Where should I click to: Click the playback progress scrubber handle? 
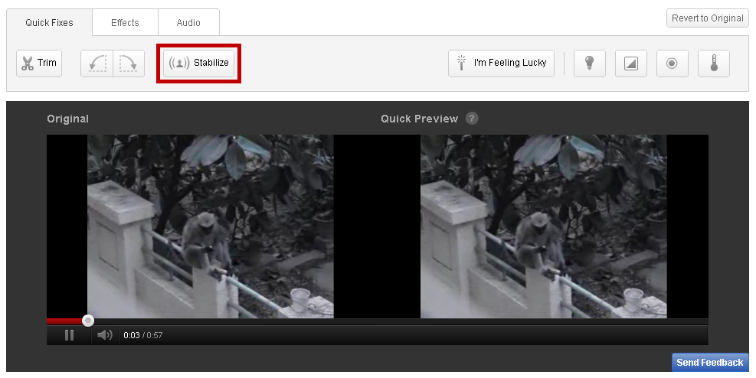coord(88,320)
